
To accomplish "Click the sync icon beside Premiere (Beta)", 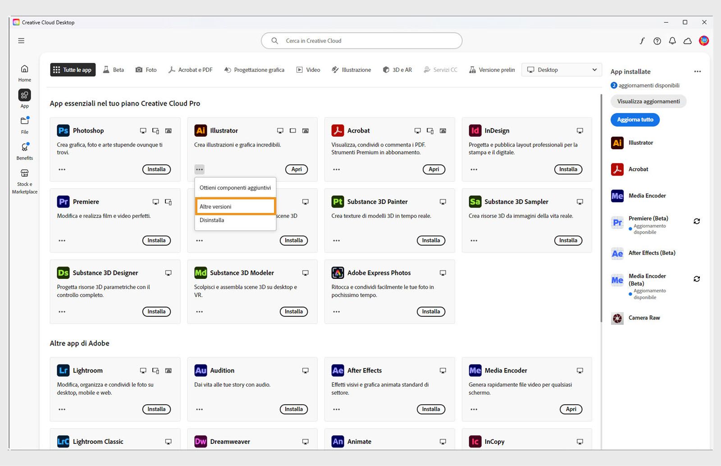I will [697, 221].
